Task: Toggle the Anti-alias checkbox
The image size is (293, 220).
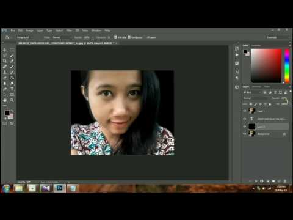Action: click(115, 37)
